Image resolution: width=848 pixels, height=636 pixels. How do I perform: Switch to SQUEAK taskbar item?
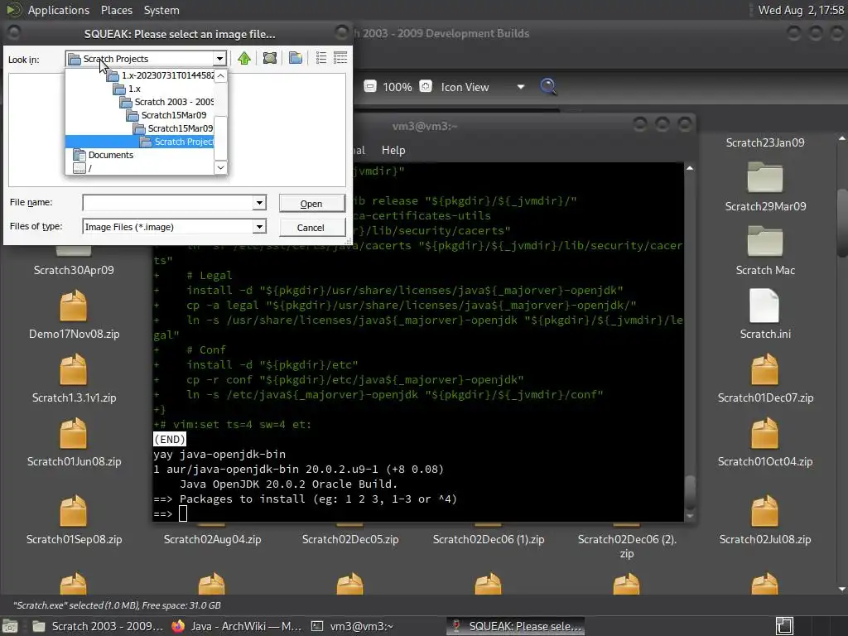click(x=515, y=626)
